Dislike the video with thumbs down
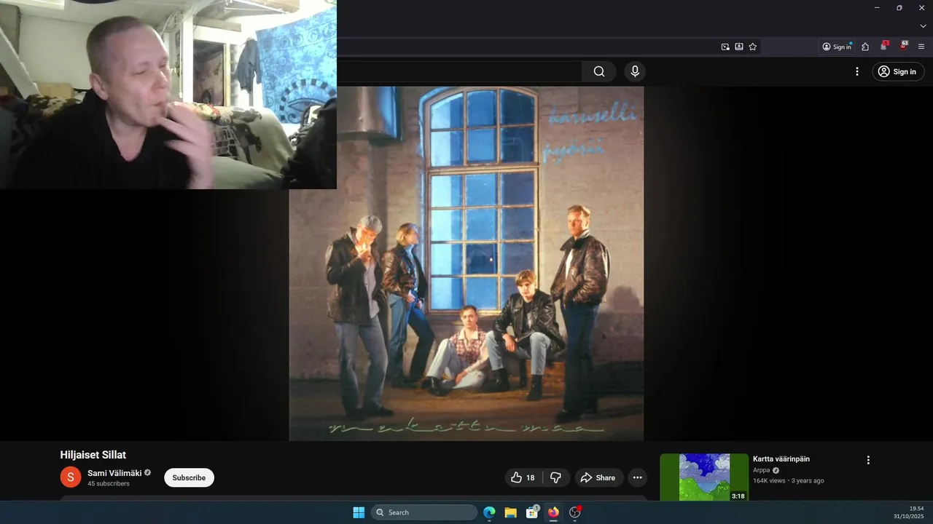933x524 pixels. coord(555,477)
